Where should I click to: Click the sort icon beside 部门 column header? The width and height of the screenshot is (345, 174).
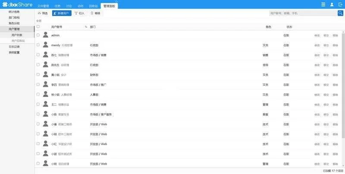pyautogui.click(x=86, y=27)
